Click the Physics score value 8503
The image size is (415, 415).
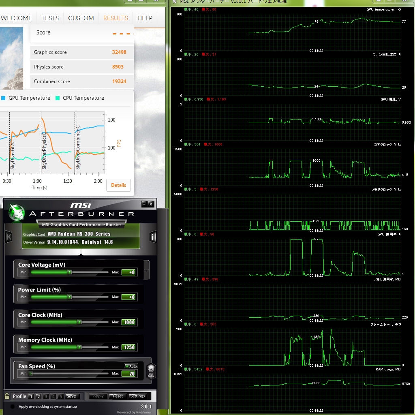point(118,67)
